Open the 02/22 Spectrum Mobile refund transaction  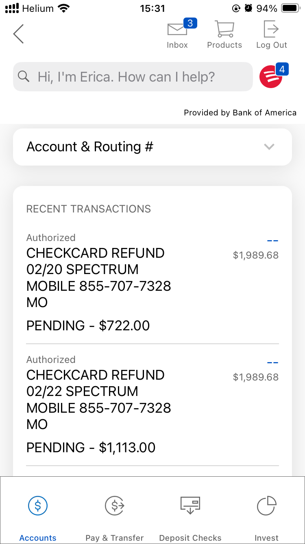[x=98, y=399]
